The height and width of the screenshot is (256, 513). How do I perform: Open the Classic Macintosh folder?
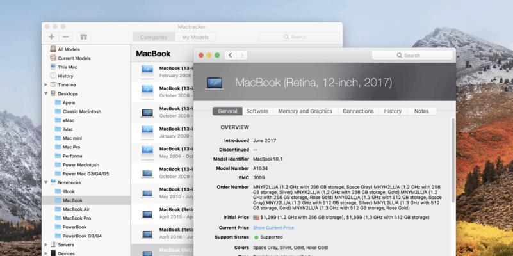(x=82, y=111)
